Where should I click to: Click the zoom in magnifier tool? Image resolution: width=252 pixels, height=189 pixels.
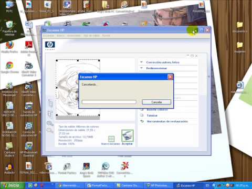[50, 123]
